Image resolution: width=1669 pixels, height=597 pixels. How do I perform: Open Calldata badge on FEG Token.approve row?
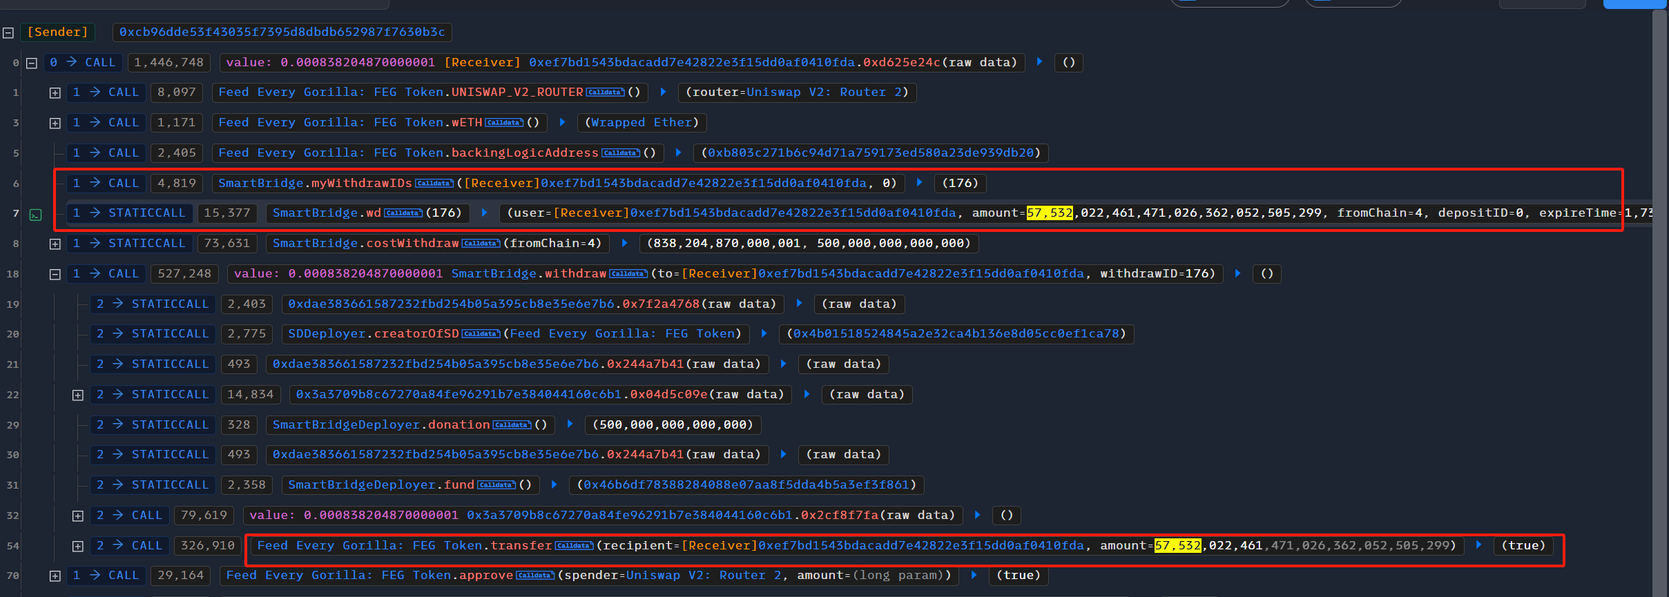click(535, 576)
